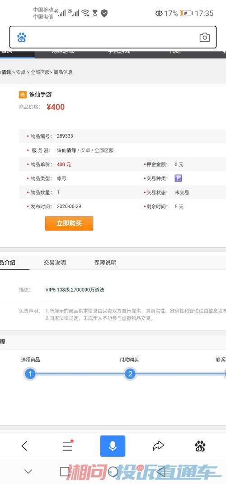Screen dimensions: 226x484
Task: Select step 2 付款购买 circle
Action: 130,374
